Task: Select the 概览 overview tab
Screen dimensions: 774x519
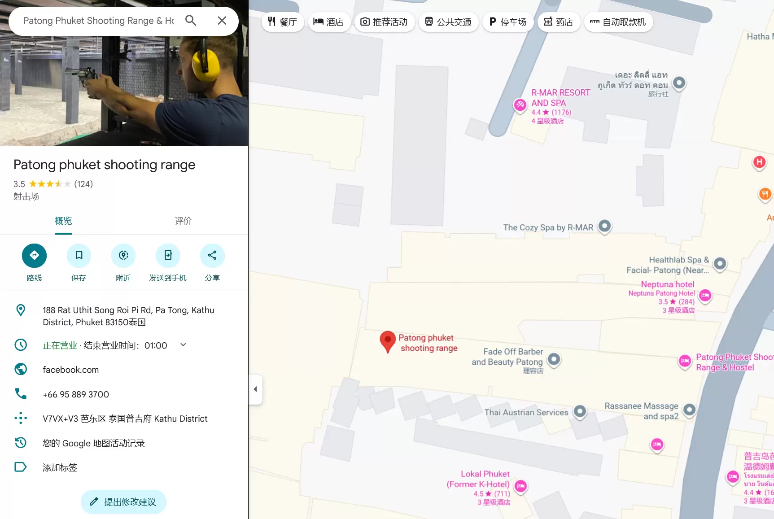Action: click(63, 221)
